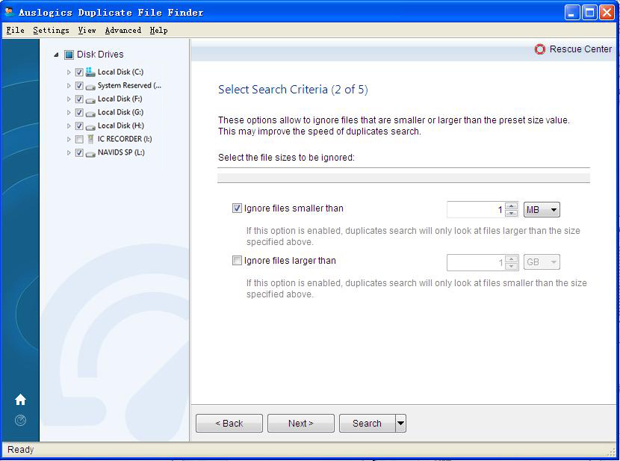Minimize the Duplicate File Finder window

(571, 13)
